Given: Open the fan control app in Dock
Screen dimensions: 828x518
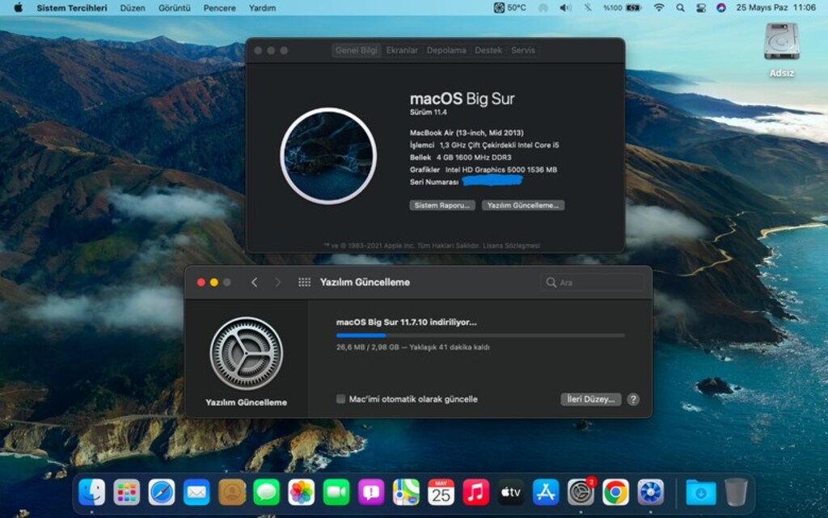Looking at the screenshot, I should [x=651, y=493].
